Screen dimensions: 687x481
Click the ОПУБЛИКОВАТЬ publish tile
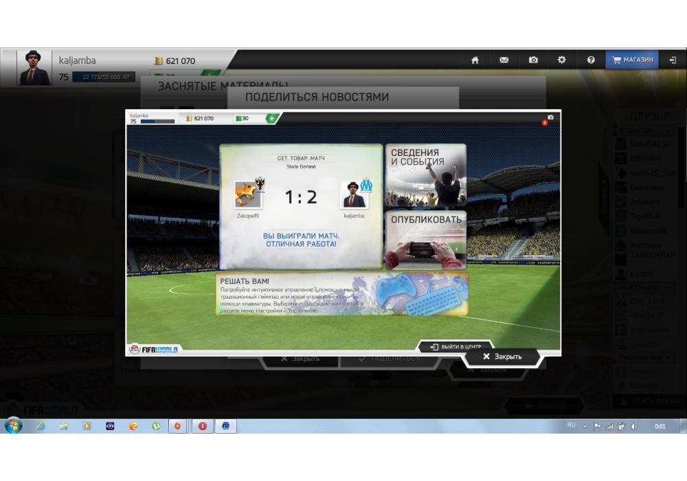click(425, 240)
